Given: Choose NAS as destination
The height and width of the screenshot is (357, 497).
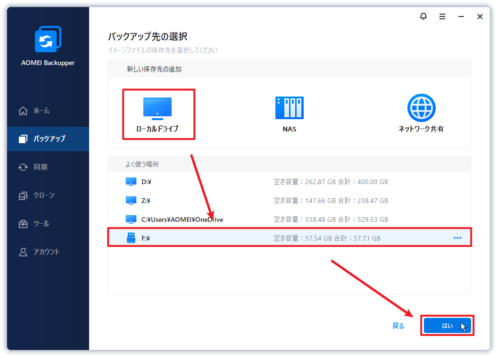Looking at the screenshot, I should [x=290, y=114].
